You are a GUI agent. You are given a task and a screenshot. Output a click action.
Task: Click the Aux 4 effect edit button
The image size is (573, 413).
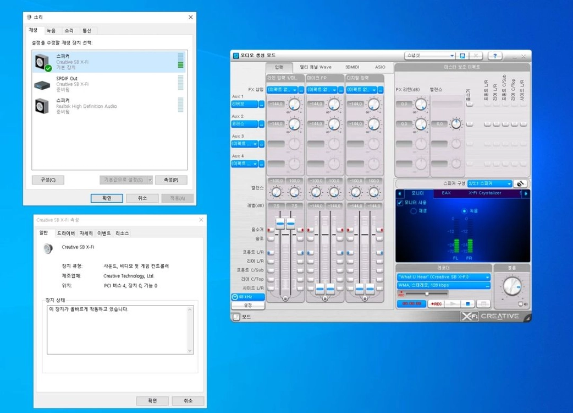pyautogui.click(x=262, y=164)
